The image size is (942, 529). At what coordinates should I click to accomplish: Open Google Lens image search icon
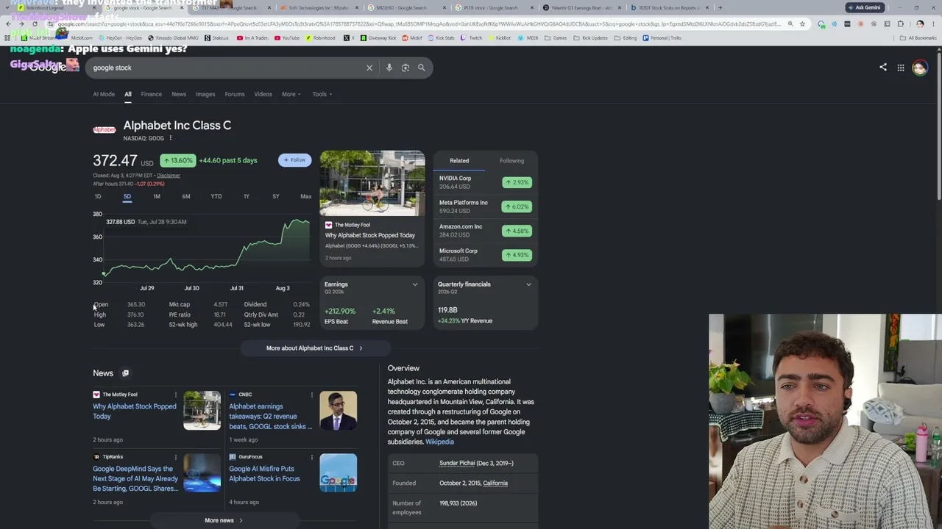(406, 68)
